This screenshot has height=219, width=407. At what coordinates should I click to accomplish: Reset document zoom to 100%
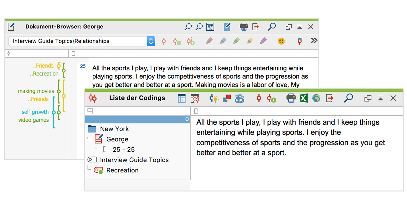210,27
